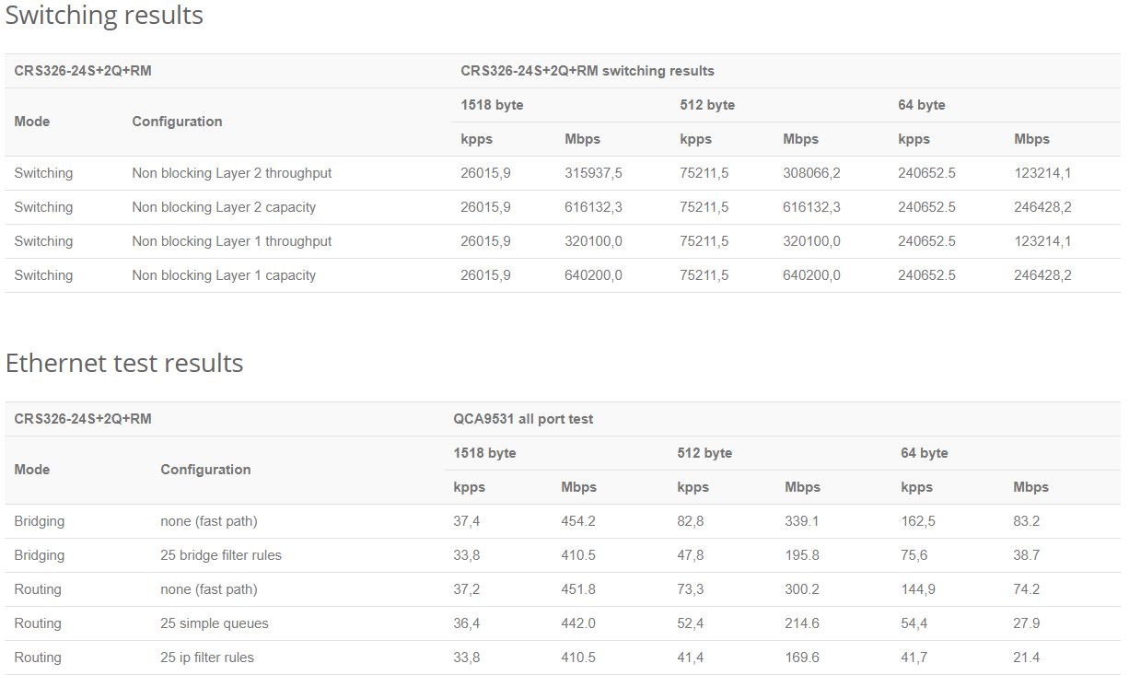Select the value 339.1
Screen dimensions: 1129x675
pyautogui.click(x=802, y=521)
